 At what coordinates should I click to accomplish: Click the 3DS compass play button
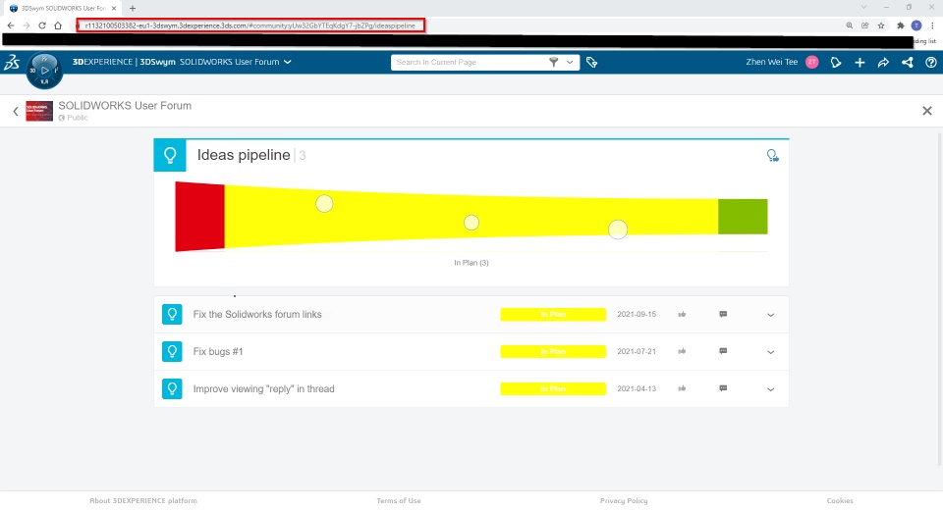coord(44,71)
